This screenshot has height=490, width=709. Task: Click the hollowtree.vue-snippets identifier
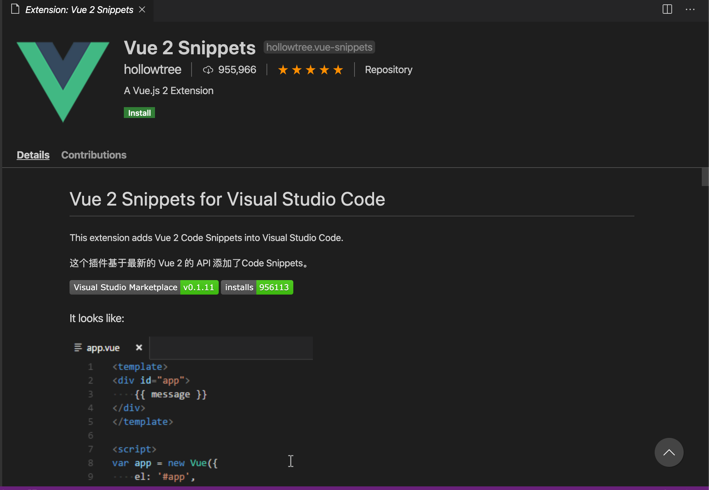(319, 47)
